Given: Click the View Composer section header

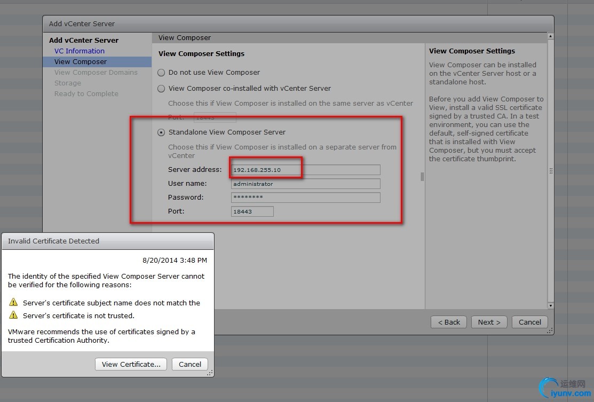Looking at the screenshot, I should tap(350, 37).
